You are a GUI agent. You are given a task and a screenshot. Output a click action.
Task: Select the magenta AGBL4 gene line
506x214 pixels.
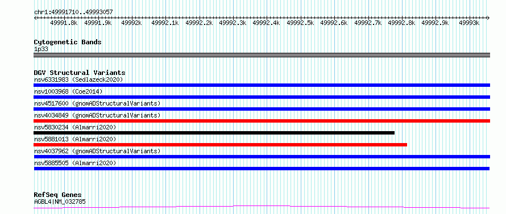click(262, 207)
